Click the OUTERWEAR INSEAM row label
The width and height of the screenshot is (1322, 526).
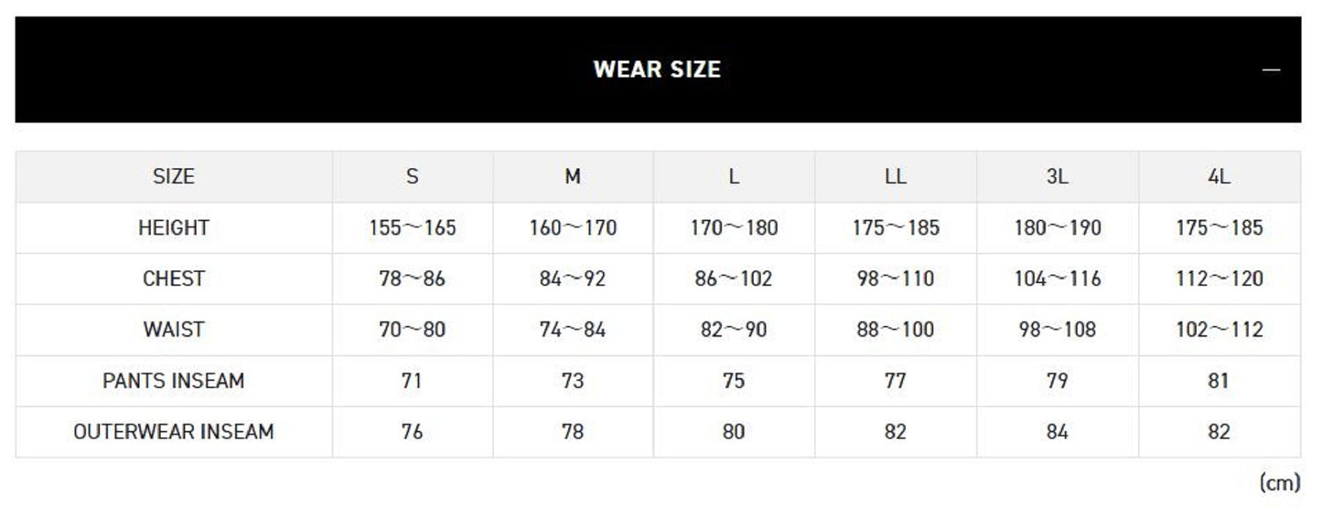[174, 432]
